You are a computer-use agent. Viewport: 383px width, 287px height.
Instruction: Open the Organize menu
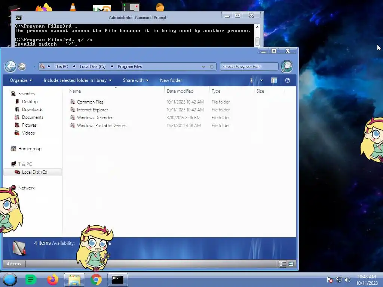(x=21, y=80)
